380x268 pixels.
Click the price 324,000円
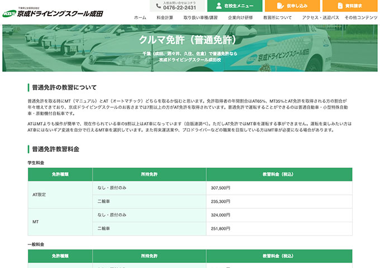[x=221, y=215]
